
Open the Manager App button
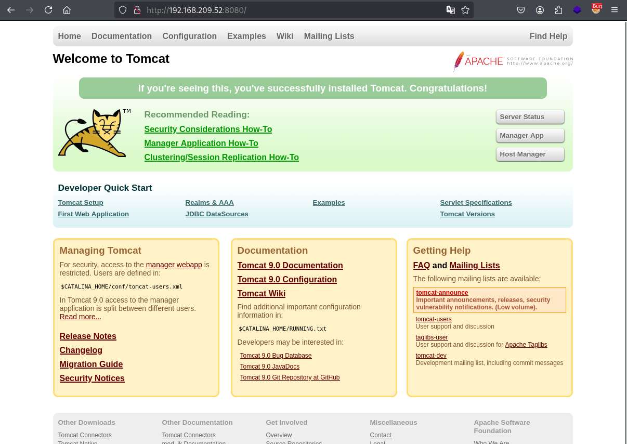click(530, 136)
